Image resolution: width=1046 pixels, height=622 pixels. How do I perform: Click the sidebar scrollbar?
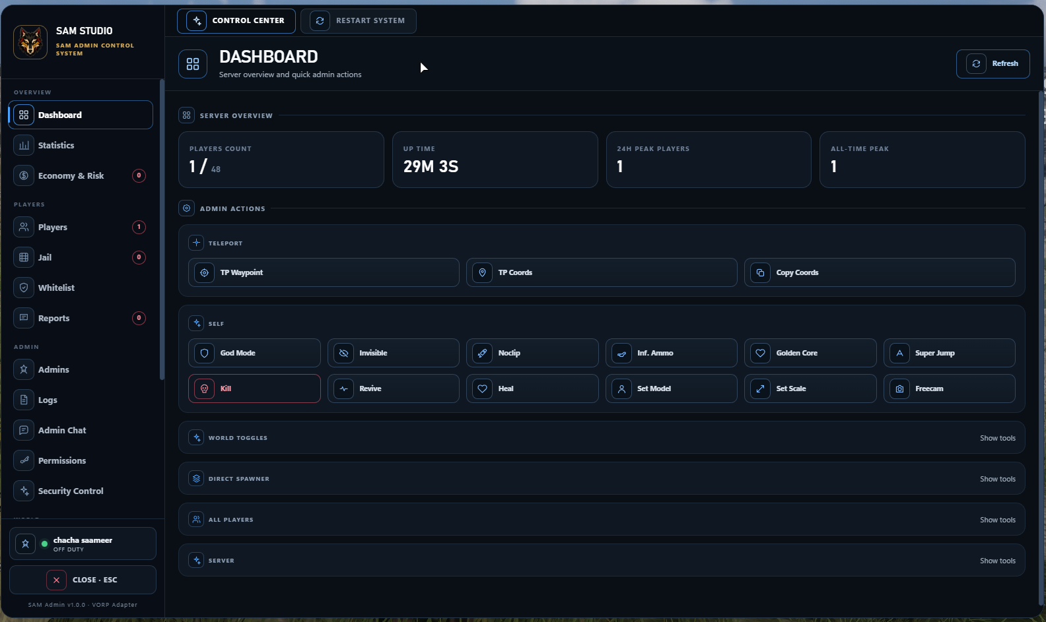click(162, 230)
